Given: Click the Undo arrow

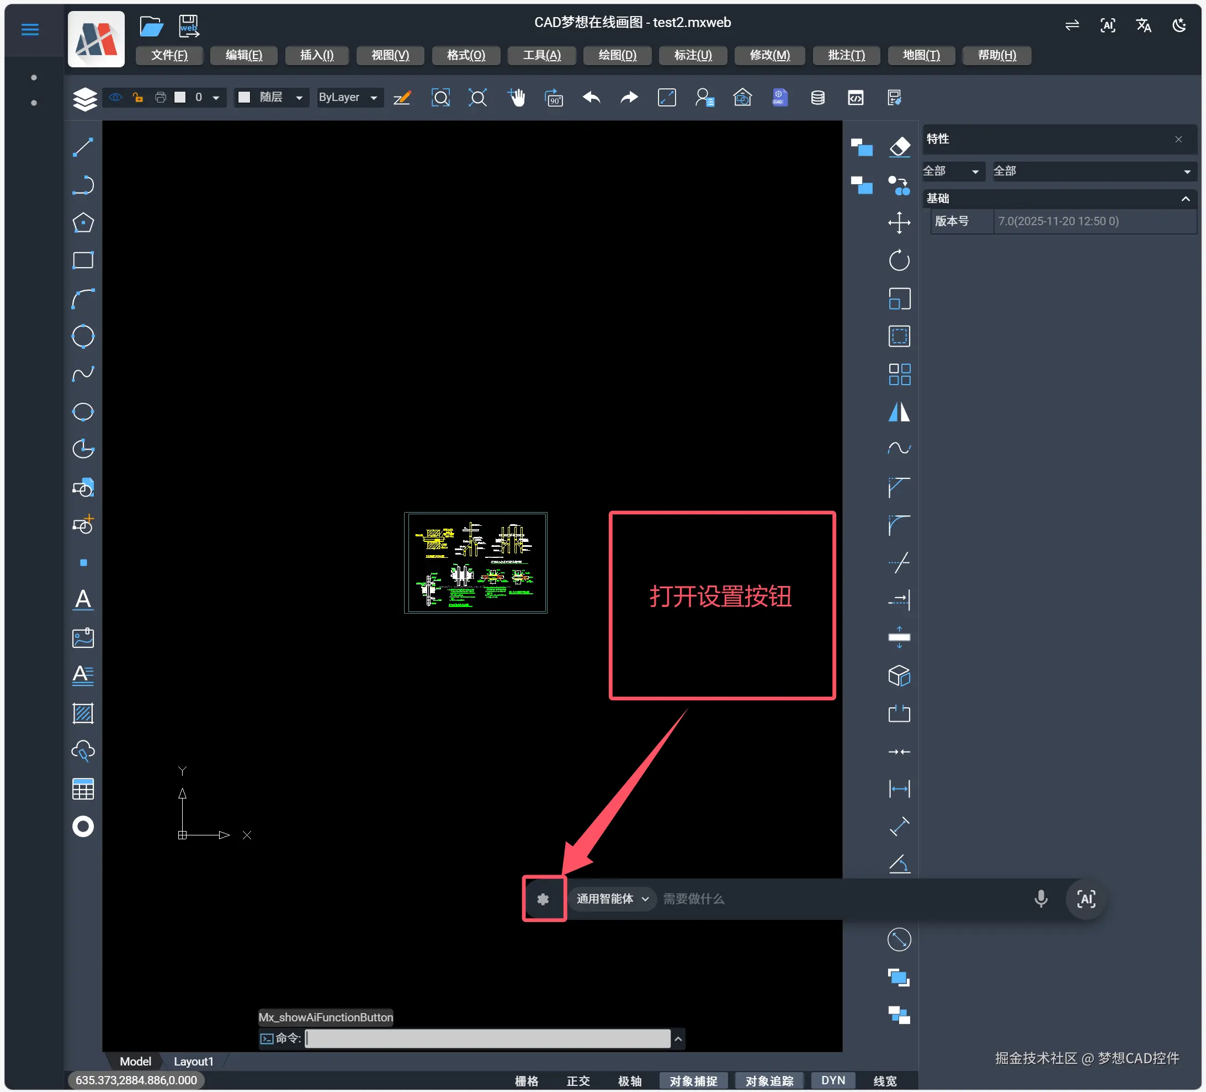Looking at the screenshot, I should pos(591,98).
